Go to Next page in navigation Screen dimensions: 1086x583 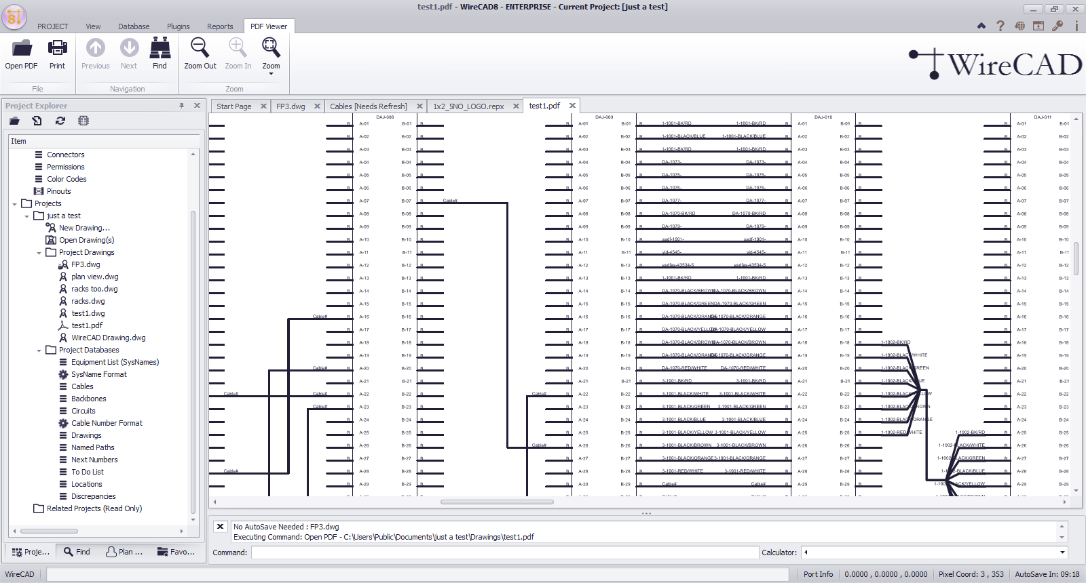pos(129,54)
